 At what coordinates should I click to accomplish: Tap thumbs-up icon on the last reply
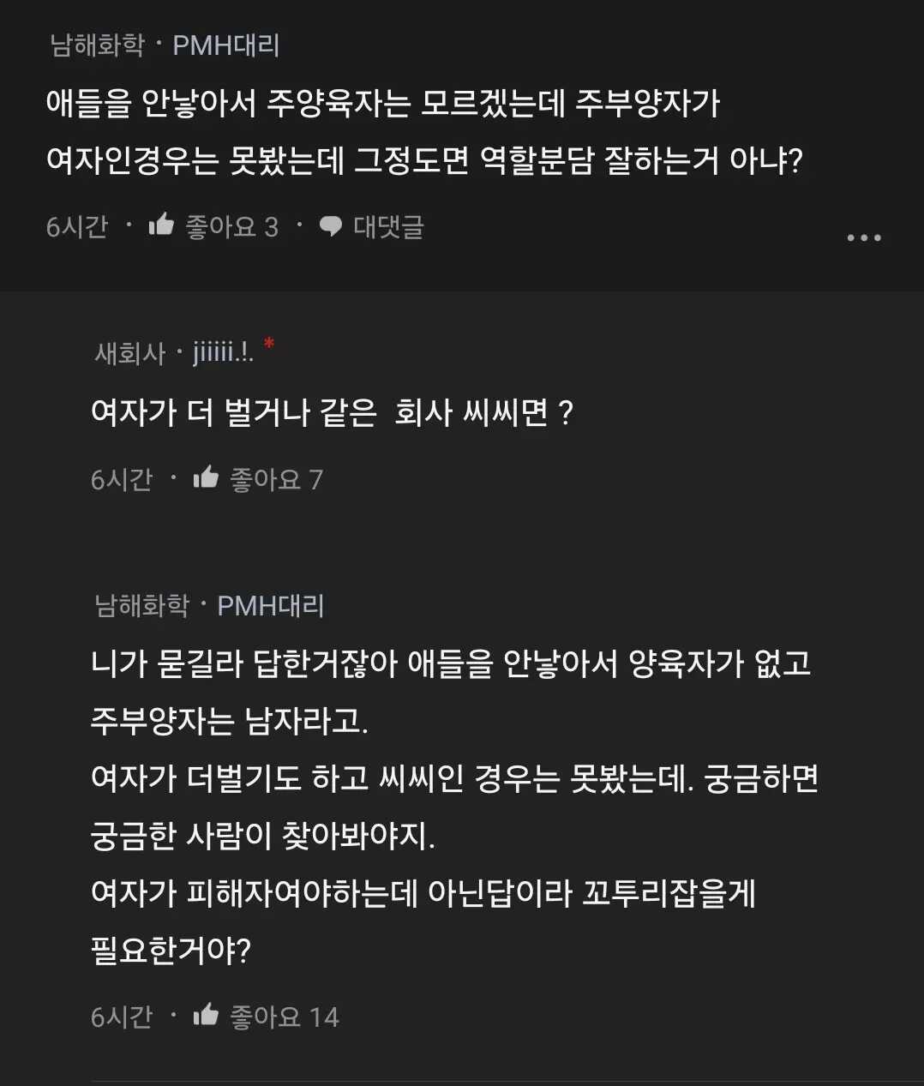[x=206, y=1015]
